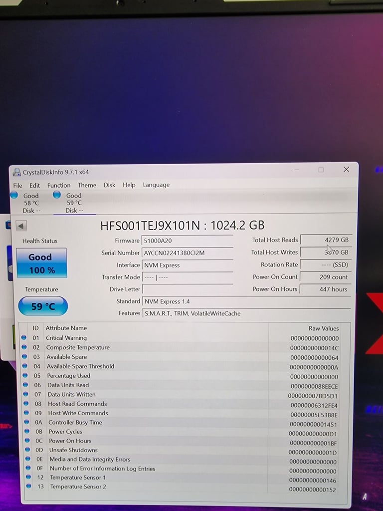Click the 59 °C temperature button
Screen dimensions: 383x511
[x=43, y=306]
